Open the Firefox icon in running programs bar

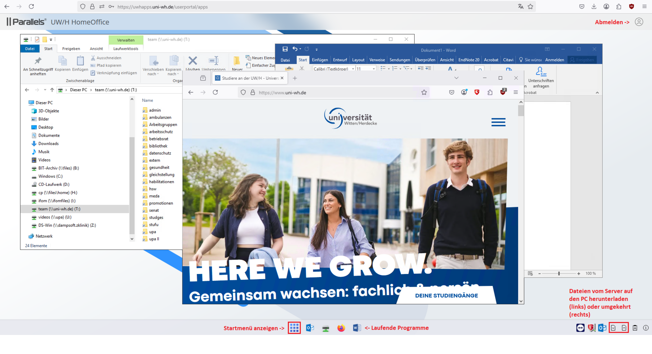point(341,328)
